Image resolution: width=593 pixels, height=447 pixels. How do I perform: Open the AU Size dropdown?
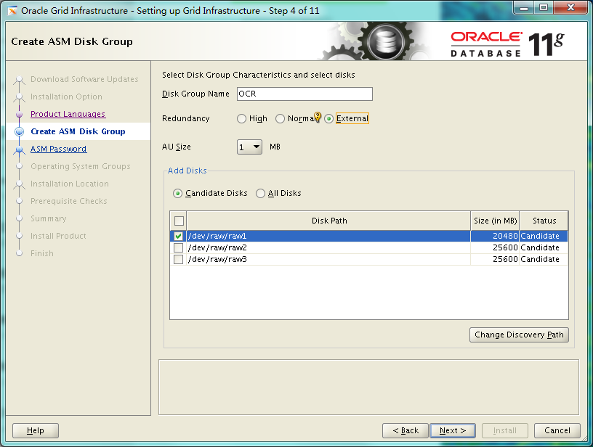pyautogui.click(x=249, y=147)
